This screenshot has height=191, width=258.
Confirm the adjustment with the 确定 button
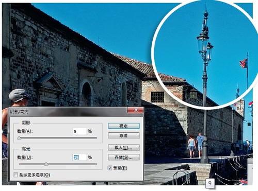124,126
